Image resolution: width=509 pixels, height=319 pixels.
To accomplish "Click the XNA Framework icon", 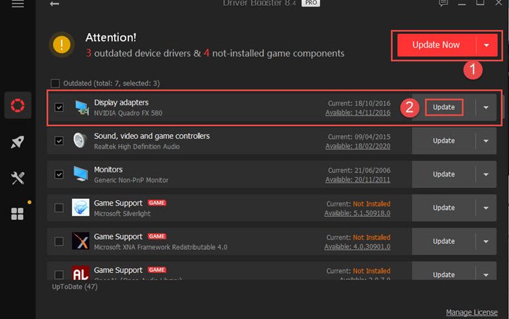I will tap(81, 241).
